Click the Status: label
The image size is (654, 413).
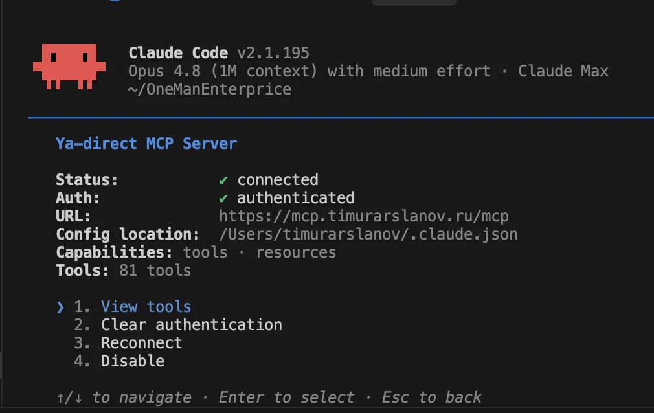(87, 180)
